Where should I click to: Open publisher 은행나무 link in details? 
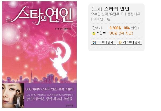(x=134, y=14)
